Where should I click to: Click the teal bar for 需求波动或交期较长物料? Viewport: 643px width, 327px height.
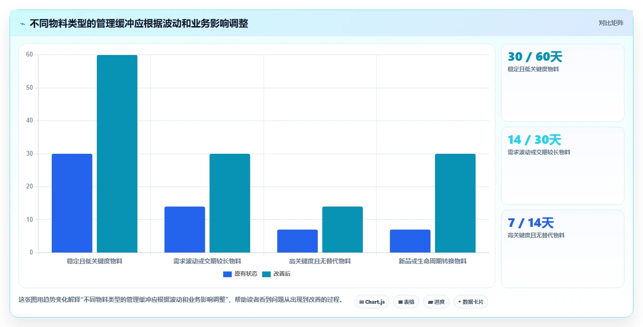click(x=230, y=203)
